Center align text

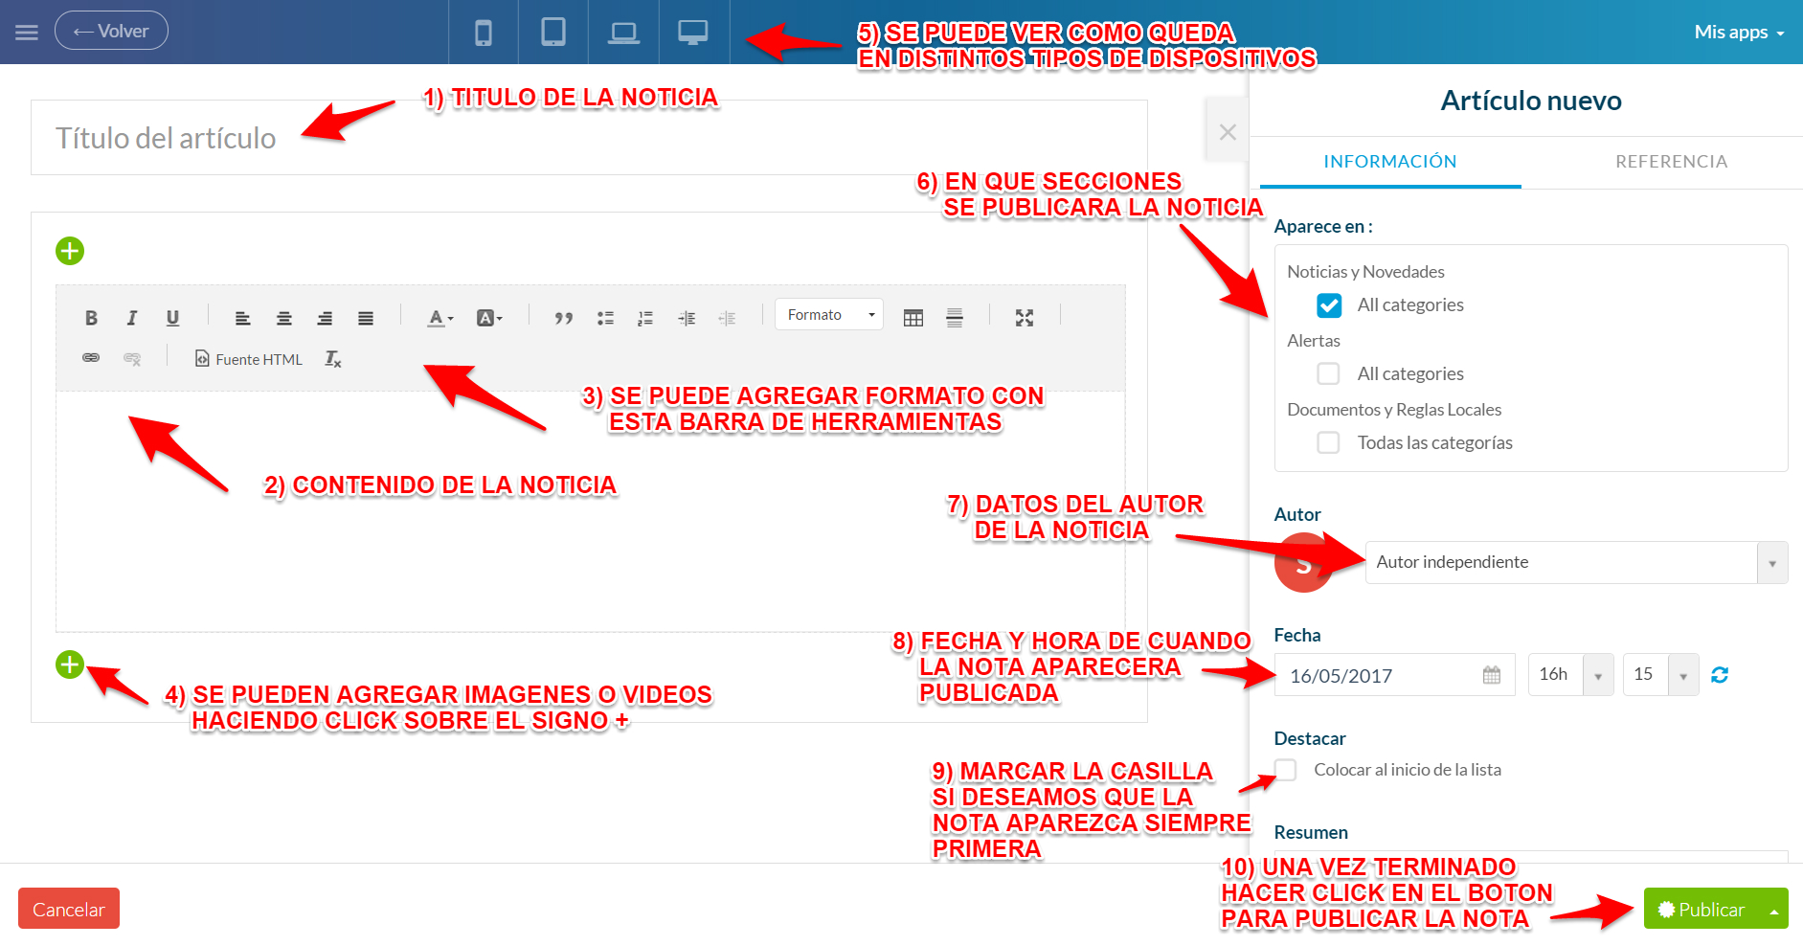[x=284, y=318]
